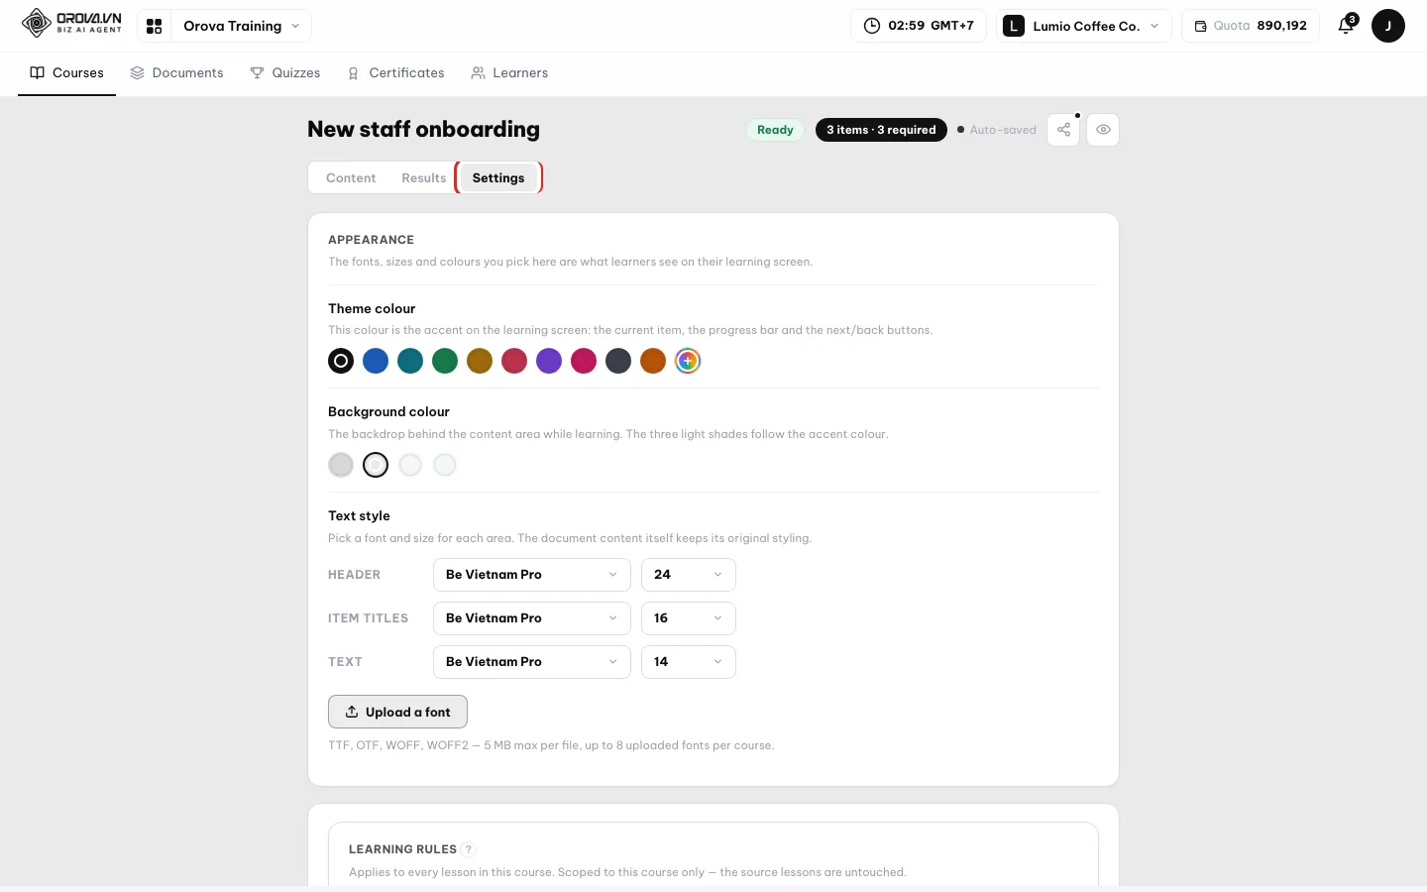Switch to the Results tab
Image resolution: width=1427 pixels, height=892 pixels.
coord(424,178)
